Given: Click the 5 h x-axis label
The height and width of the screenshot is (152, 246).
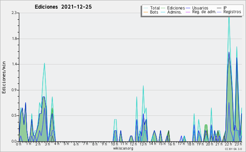Looking at the screenshot, I should coord(66,144).
